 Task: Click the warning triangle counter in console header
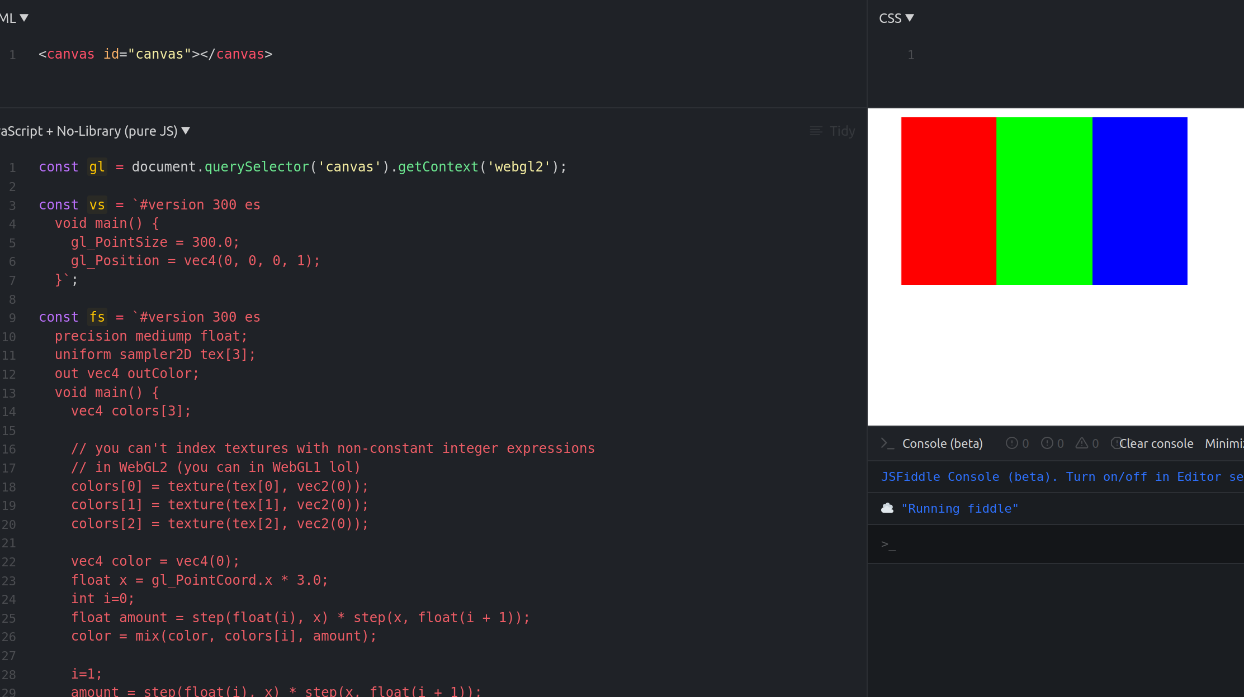click(1082, 443)
